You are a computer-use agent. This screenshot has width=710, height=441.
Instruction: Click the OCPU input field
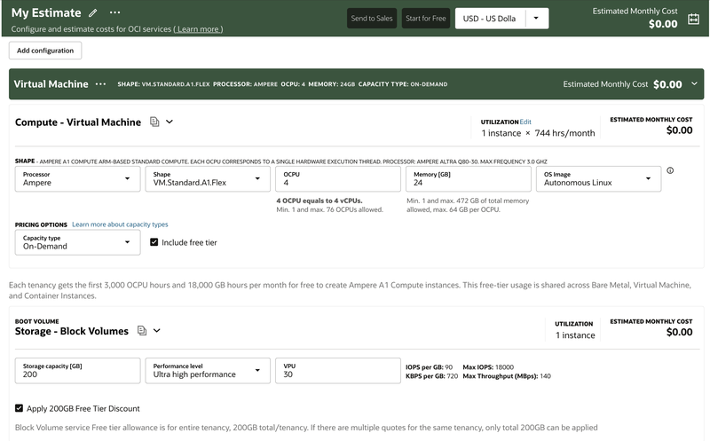pyautogui.click(x=338, y=179)
